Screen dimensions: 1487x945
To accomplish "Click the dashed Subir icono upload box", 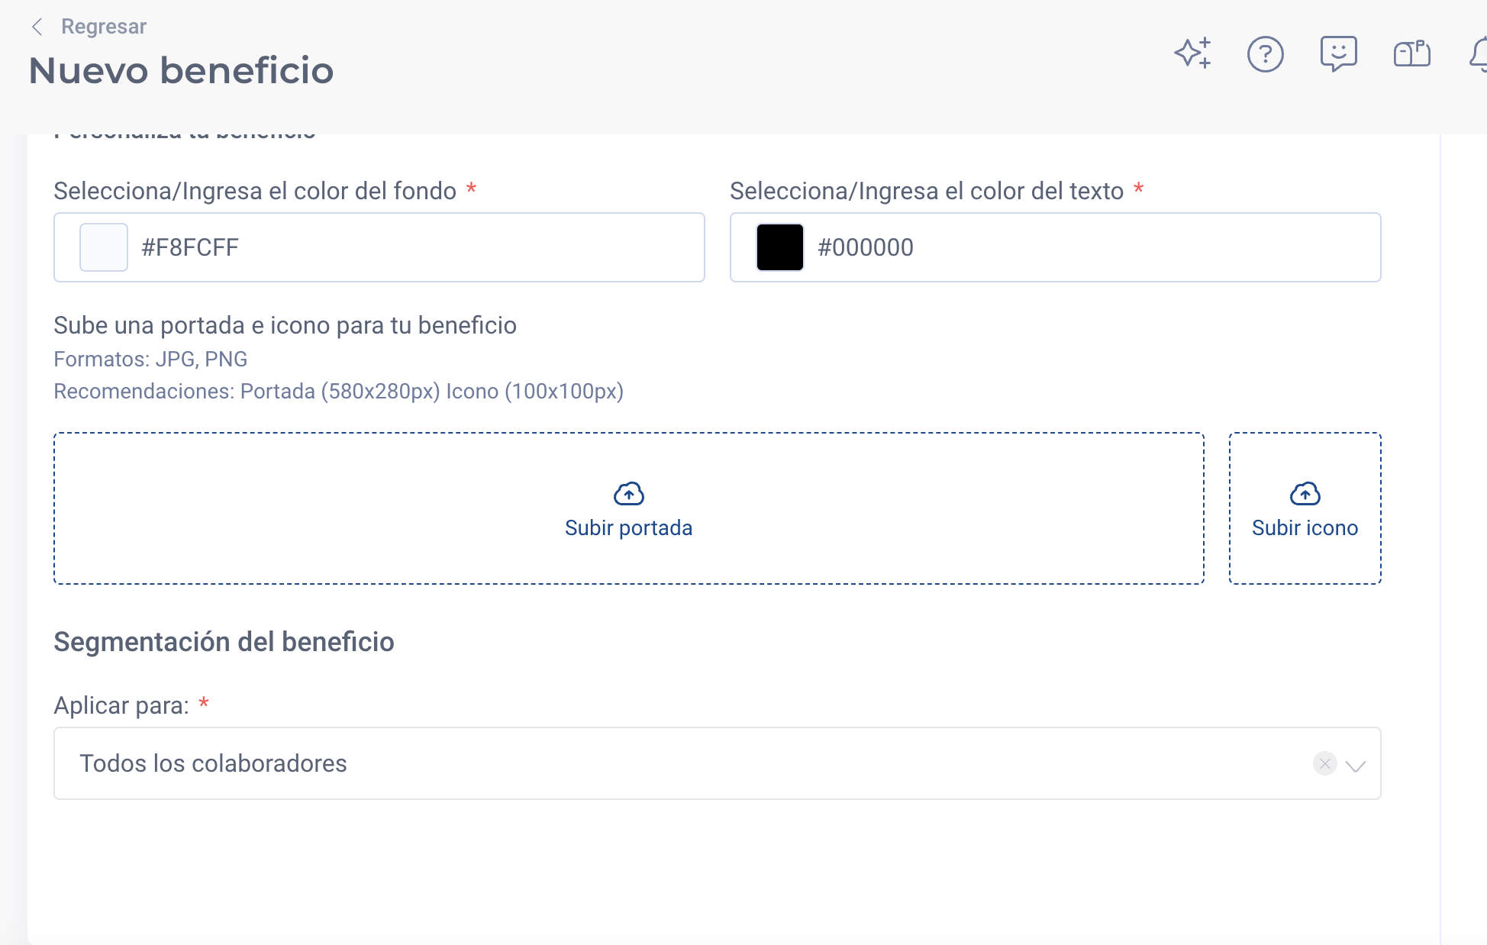I will pyautogui.click(x=1305, y=508).
